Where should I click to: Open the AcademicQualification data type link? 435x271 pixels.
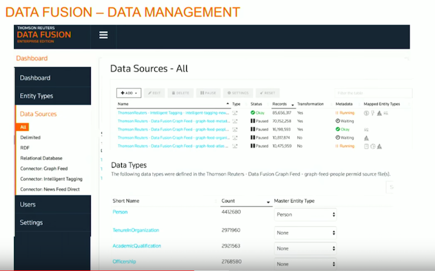137,246
